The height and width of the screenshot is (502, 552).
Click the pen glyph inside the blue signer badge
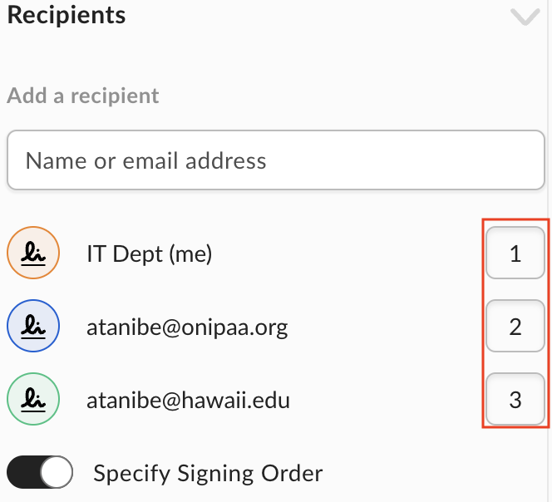coord(33,327)
